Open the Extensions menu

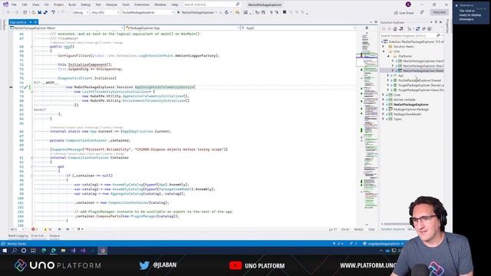click(x=142, y=5)
